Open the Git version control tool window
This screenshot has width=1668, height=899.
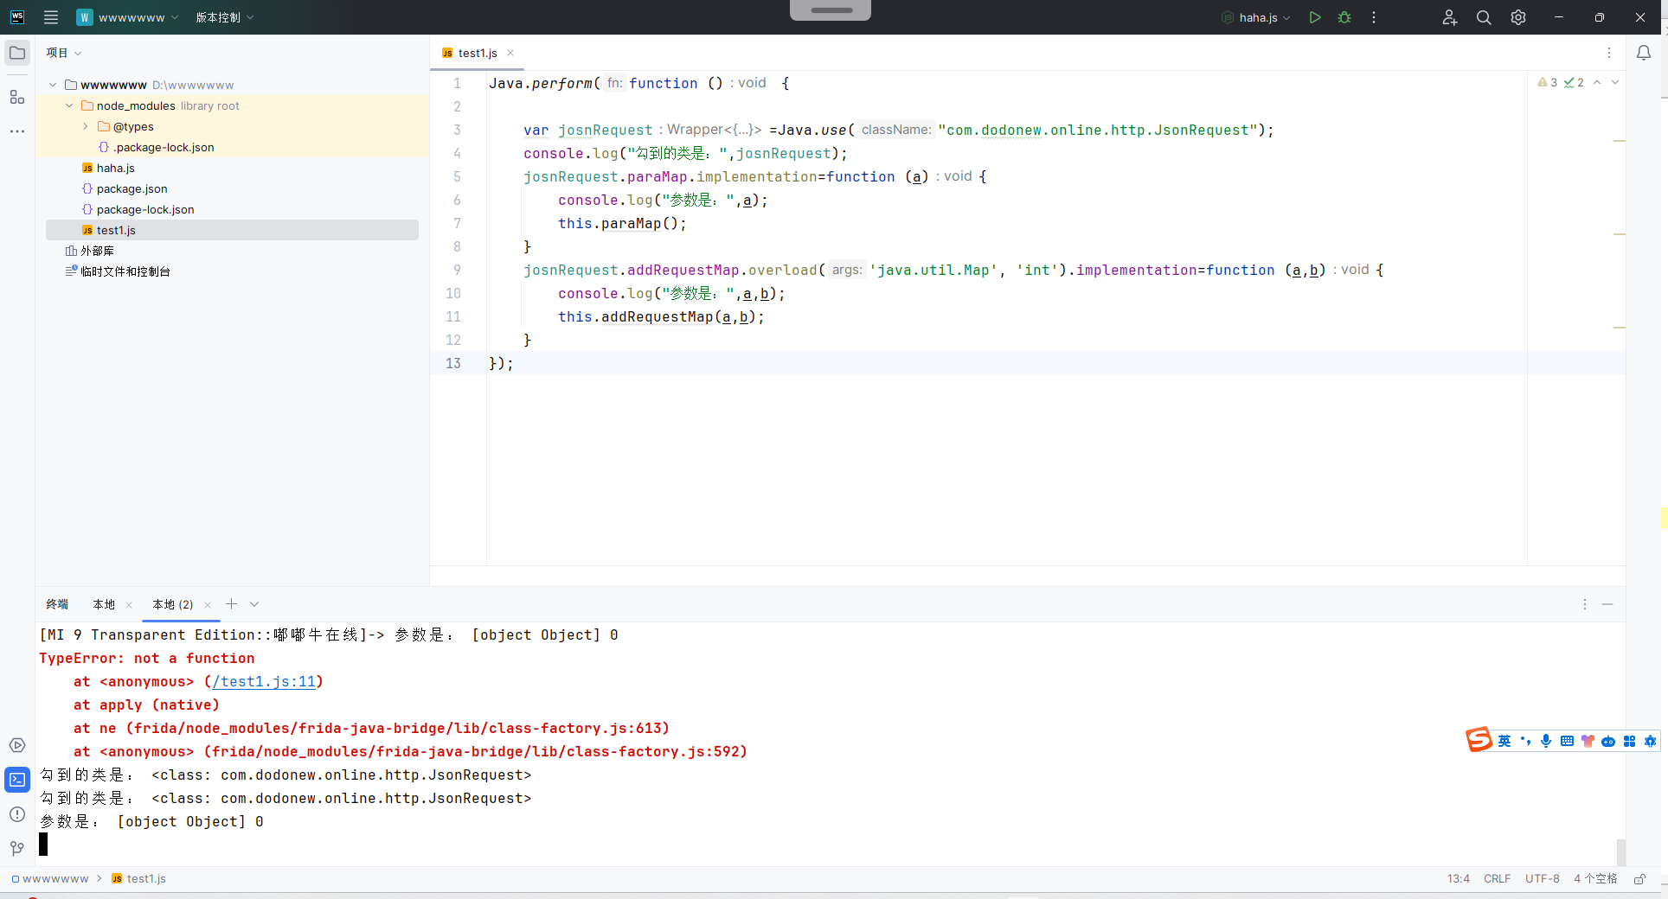17,849
